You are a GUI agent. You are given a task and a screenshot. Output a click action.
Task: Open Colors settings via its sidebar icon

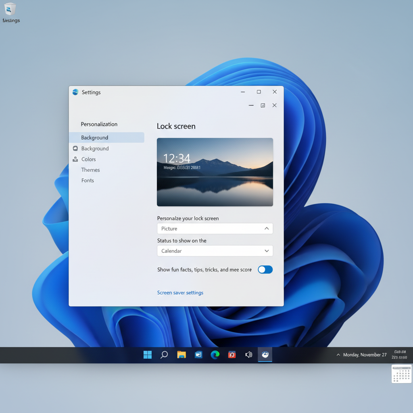(x=75, y=159)
